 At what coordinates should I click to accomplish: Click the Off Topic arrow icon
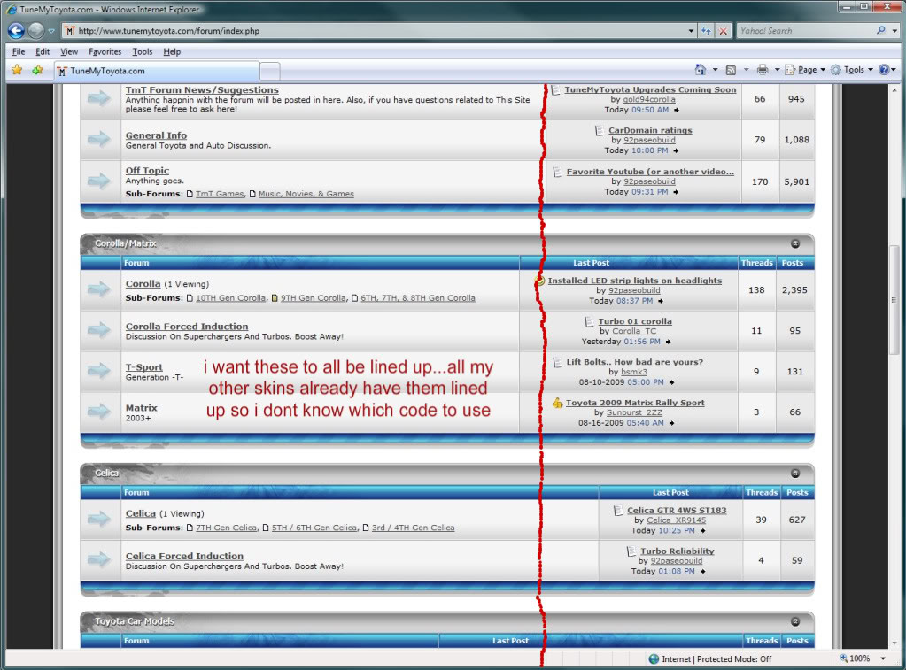(x=99, y=181)
